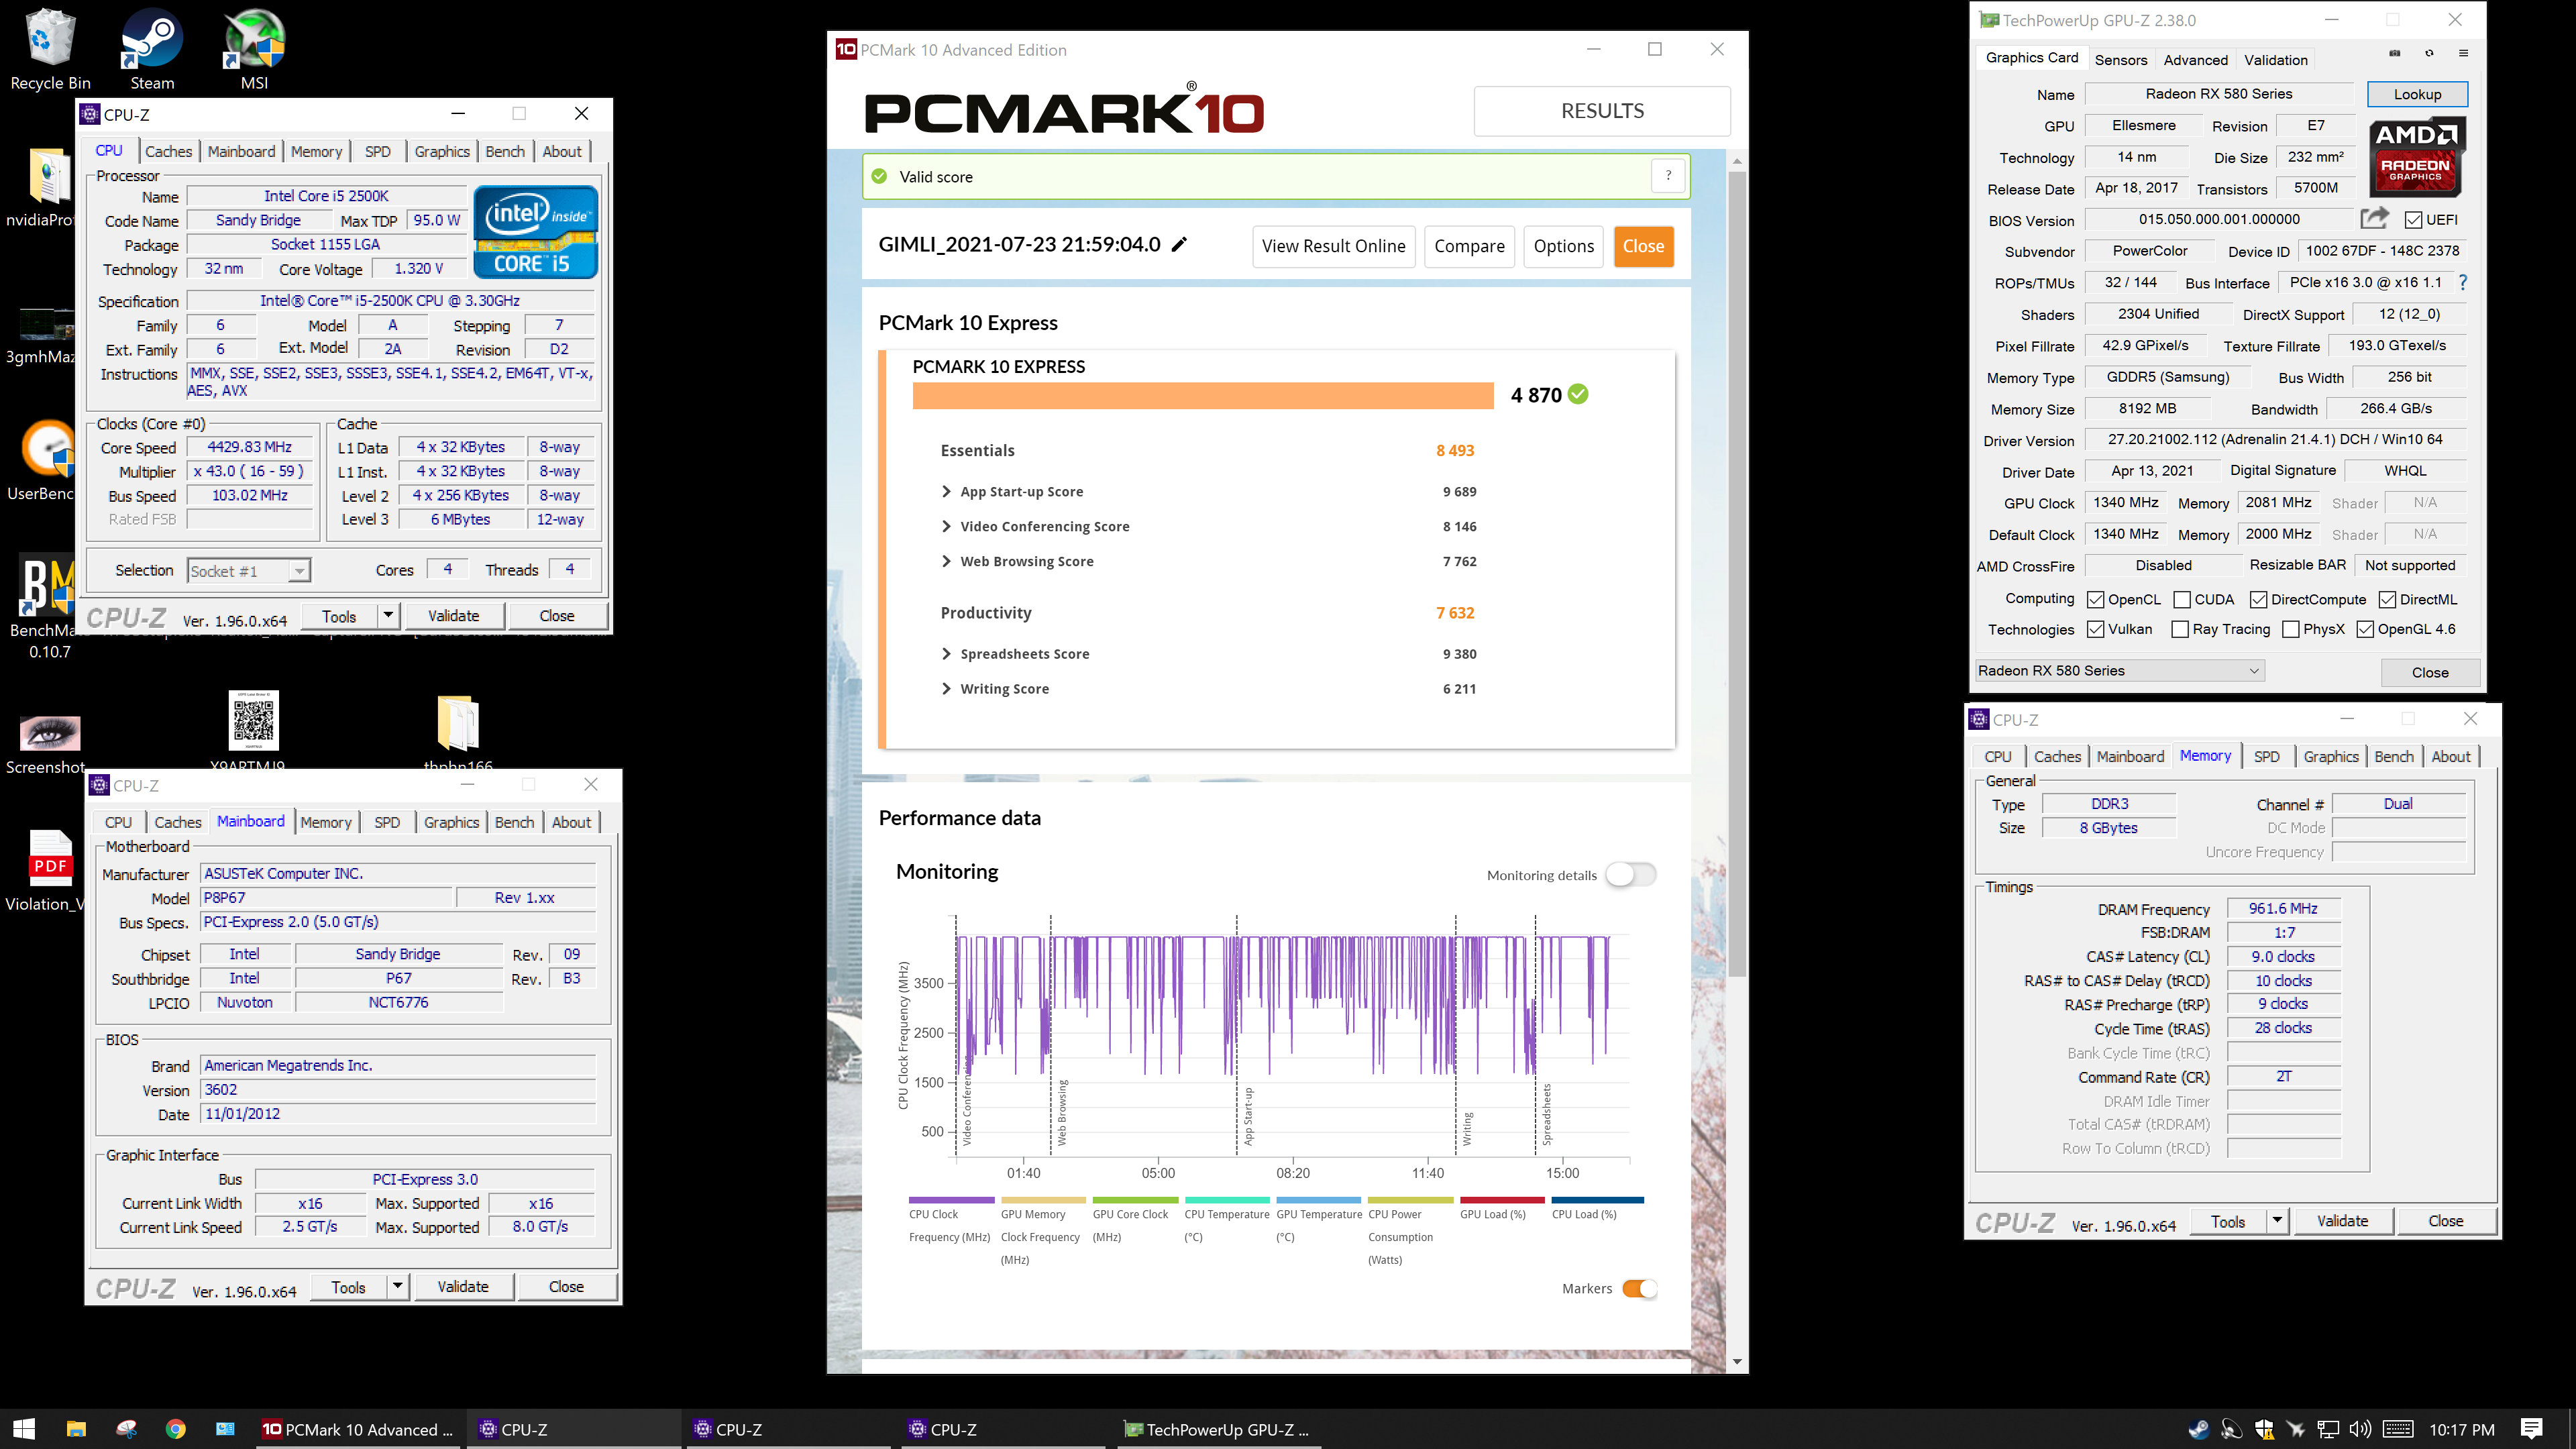The image size is (2576, 1449).
Task: Click the CPU Clock Frequency purple legend swatch
Action: coord(951,1199)
